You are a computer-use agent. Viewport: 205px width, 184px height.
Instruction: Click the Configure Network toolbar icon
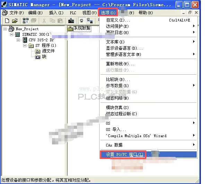90,21
